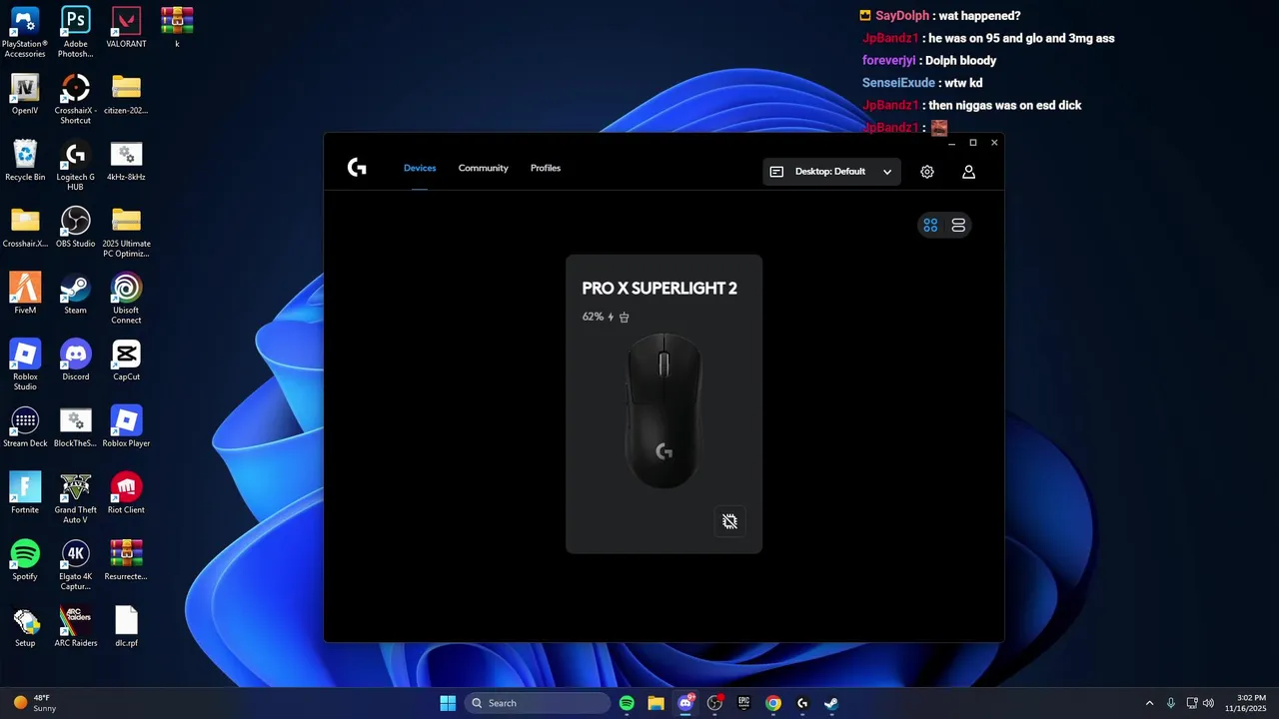Viewport: 1279px width, 719px height.
Task: Expand the Desktop: Default profile dropdown
Action: coord(831,172)
